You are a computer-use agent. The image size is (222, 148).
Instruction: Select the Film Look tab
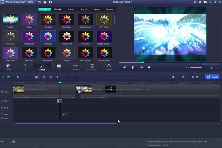coord(58,9)
